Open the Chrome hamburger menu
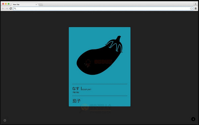Screen dimensions: 199x125 point(196,9)
